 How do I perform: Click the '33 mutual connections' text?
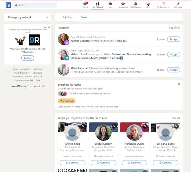165,156
